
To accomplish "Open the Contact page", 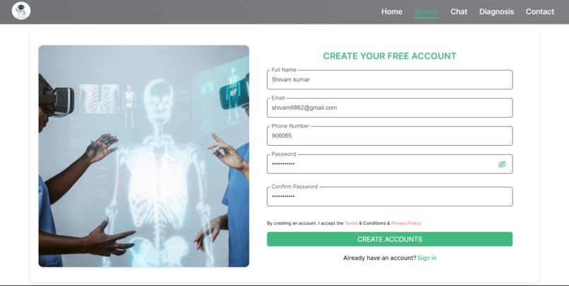I will point(539,11).
